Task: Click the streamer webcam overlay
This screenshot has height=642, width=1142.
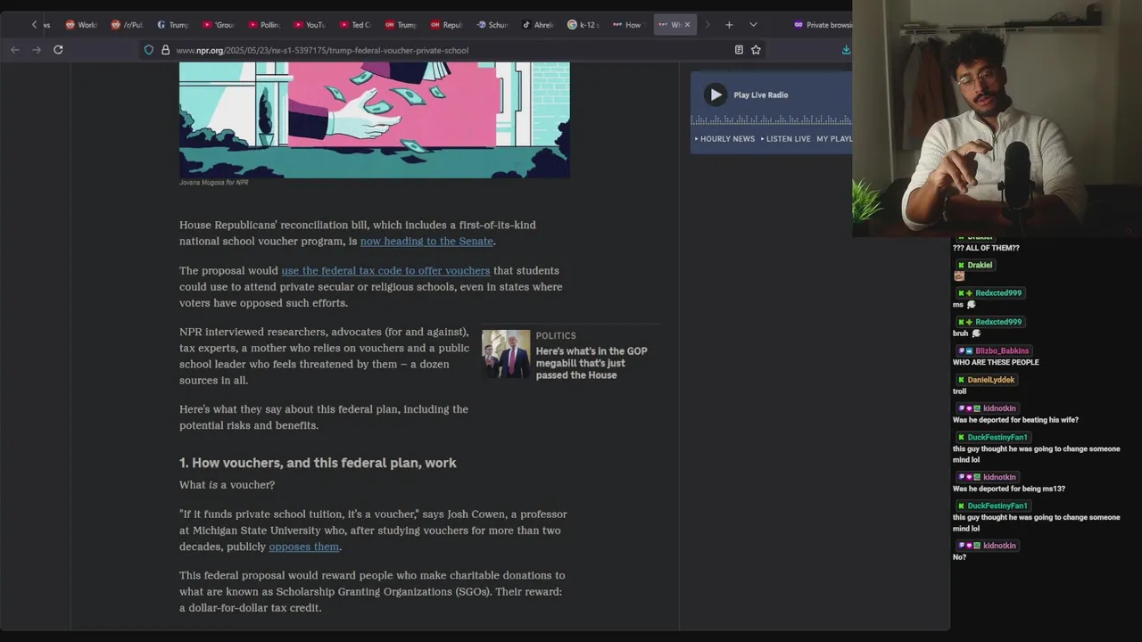Action: pos(997,118)
